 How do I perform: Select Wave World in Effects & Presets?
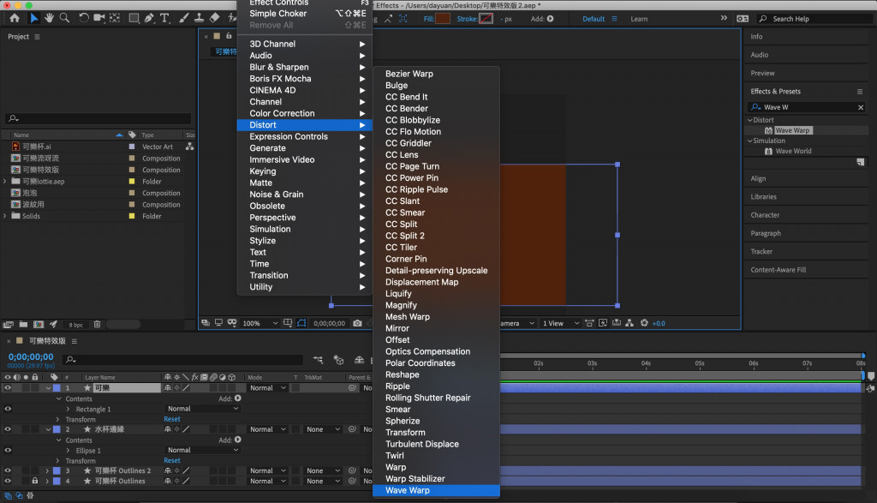click(793, 151)
